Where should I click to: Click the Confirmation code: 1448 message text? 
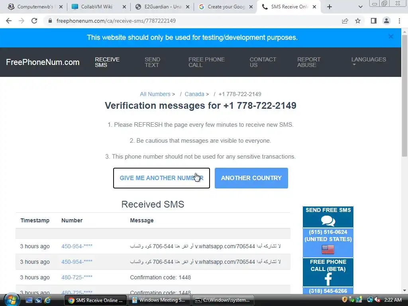coord(160,277)
